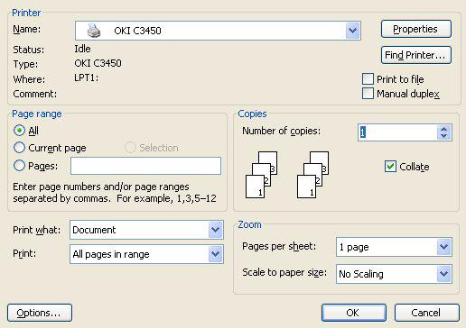Click the second collate pages illustration
Screen dimensions: 466x328
(313, 175)
